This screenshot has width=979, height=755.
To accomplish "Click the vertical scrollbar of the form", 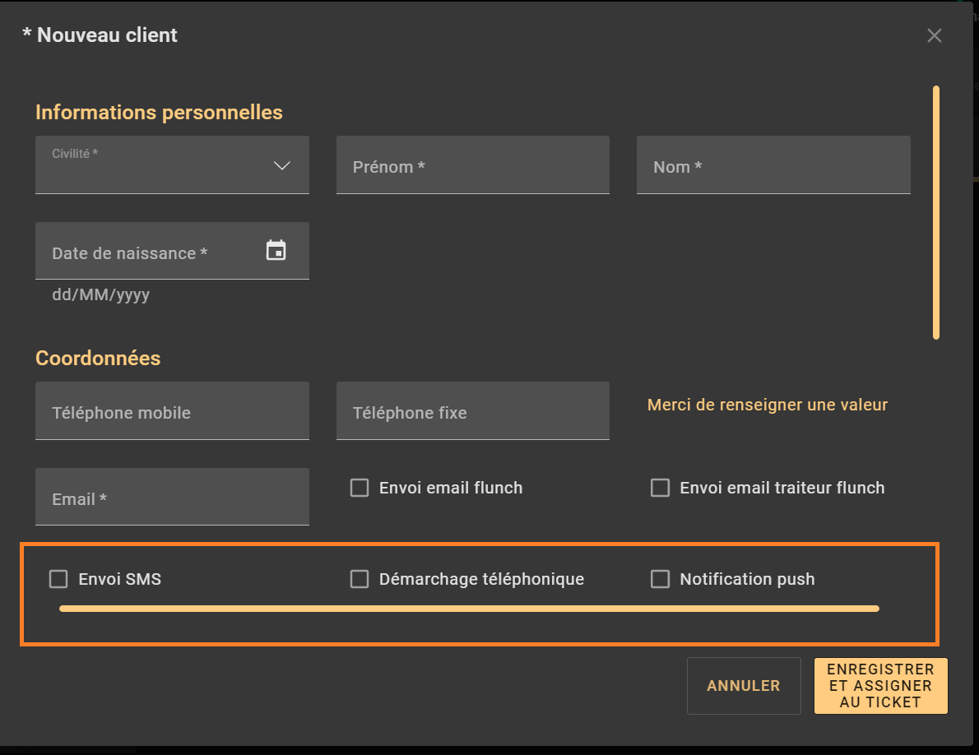I will click(936, 212).
